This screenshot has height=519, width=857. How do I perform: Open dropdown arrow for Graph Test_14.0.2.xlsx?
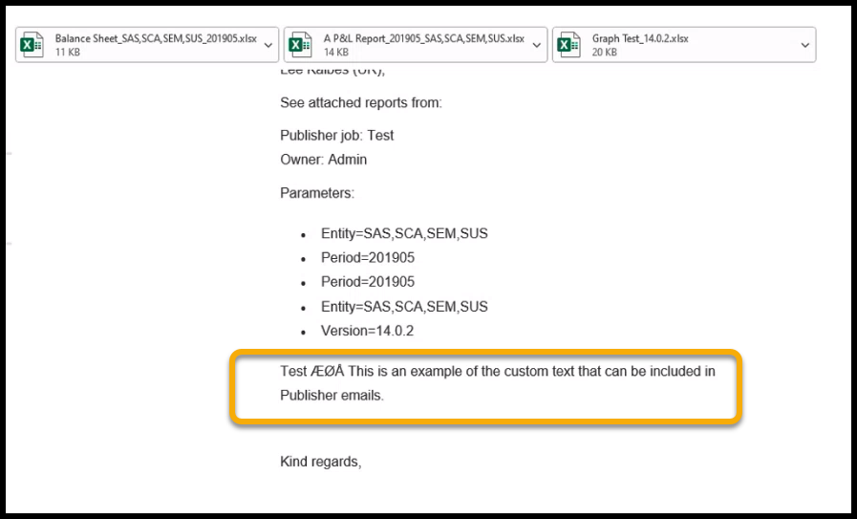pyautogui.click(x=805, y=45)
